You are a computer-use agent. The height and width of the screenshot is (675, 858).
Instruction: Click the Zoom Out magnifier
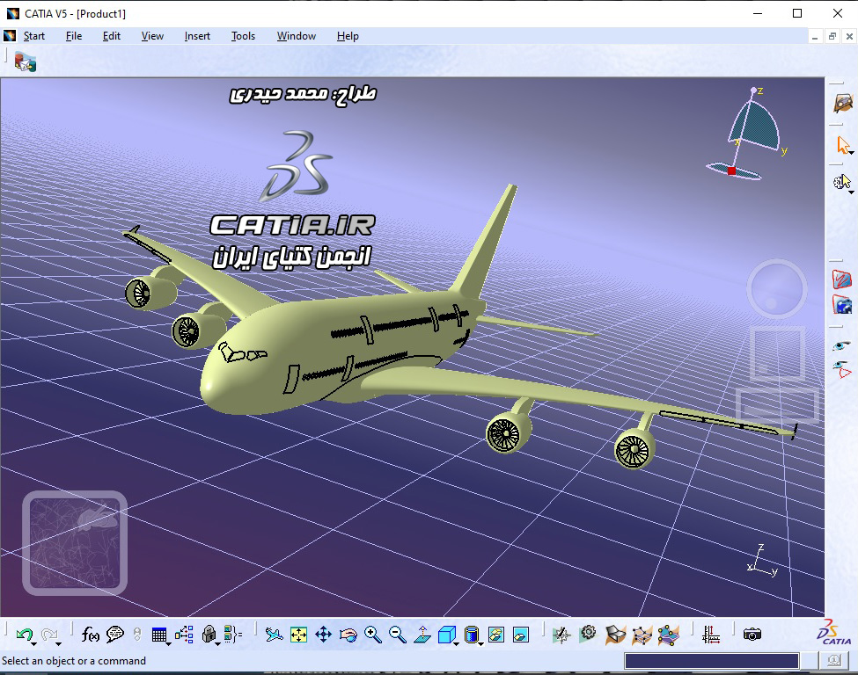click(397, 635)
